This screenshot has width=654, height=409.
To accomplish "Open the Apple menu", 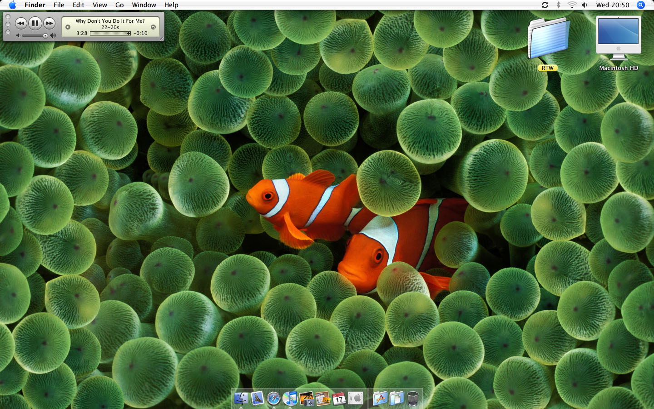I will (12, 5).
